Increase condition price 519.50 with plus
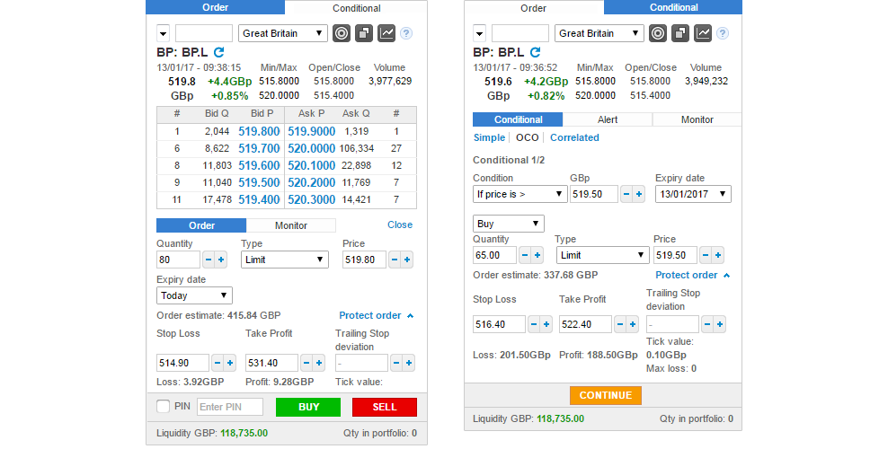Screen dimensions: 888x449 [639, 194]
